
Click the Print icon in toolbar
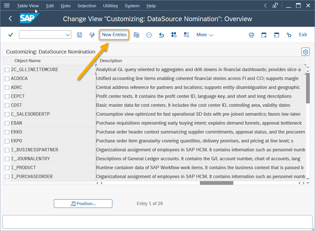(x=251, y=35)
